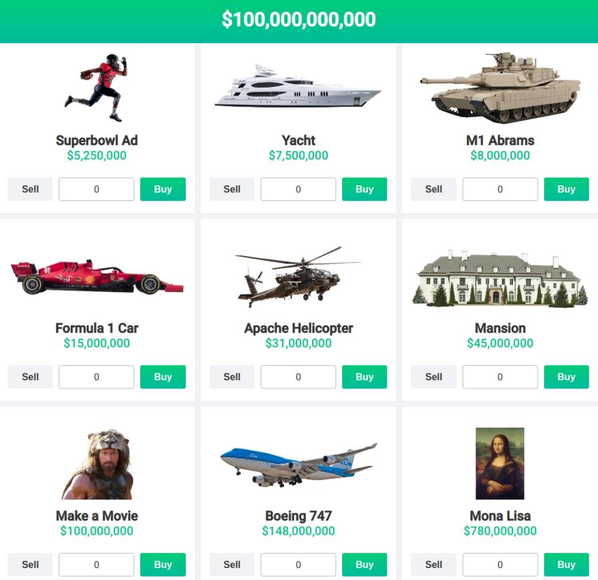The image size is (598, 580).
Task: Click the M1 Abrams tank image
Action: (x=500, y=88)
